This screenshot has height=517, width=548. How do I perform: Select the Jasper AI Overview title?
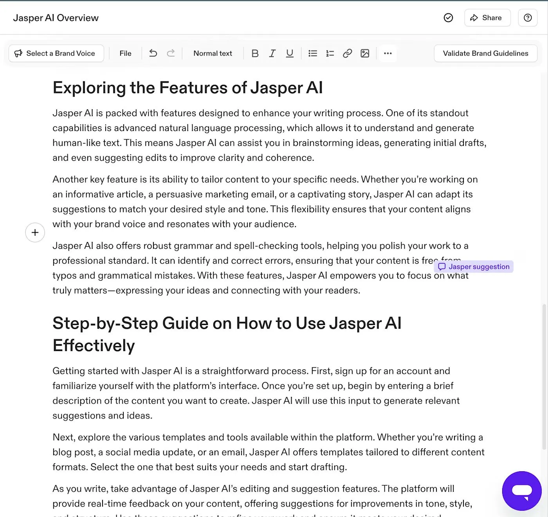56,18
